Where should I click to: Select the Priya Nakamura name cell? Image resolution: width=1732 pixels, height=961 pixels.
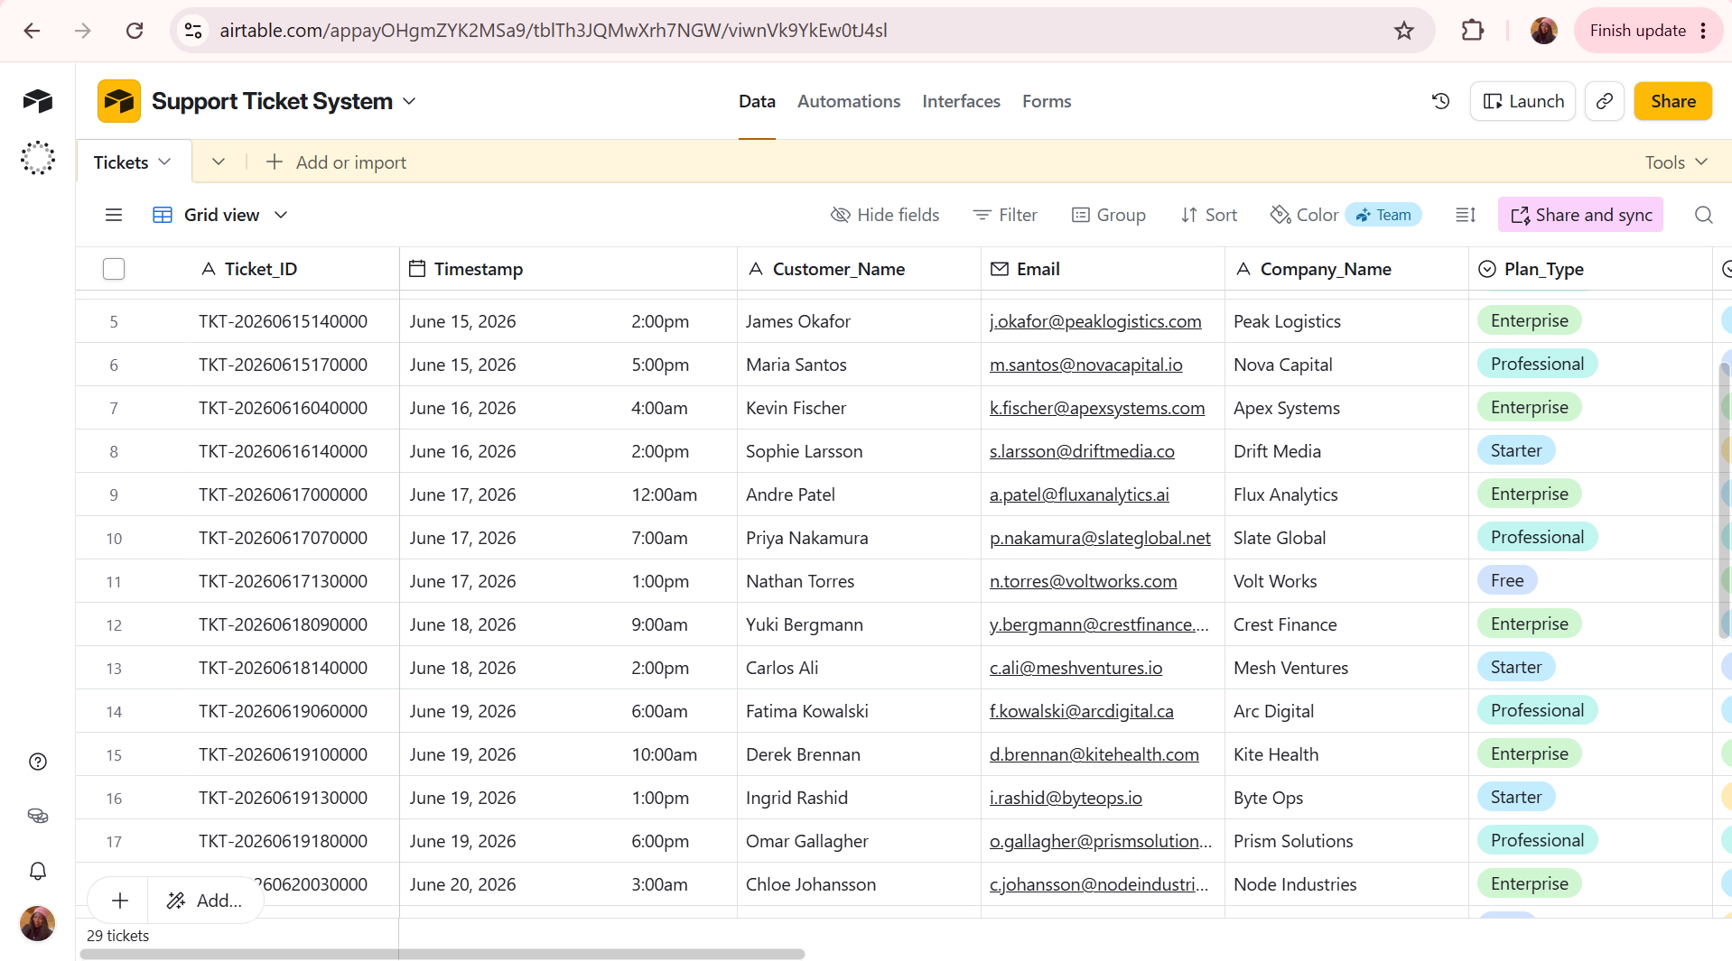point(859,538)
